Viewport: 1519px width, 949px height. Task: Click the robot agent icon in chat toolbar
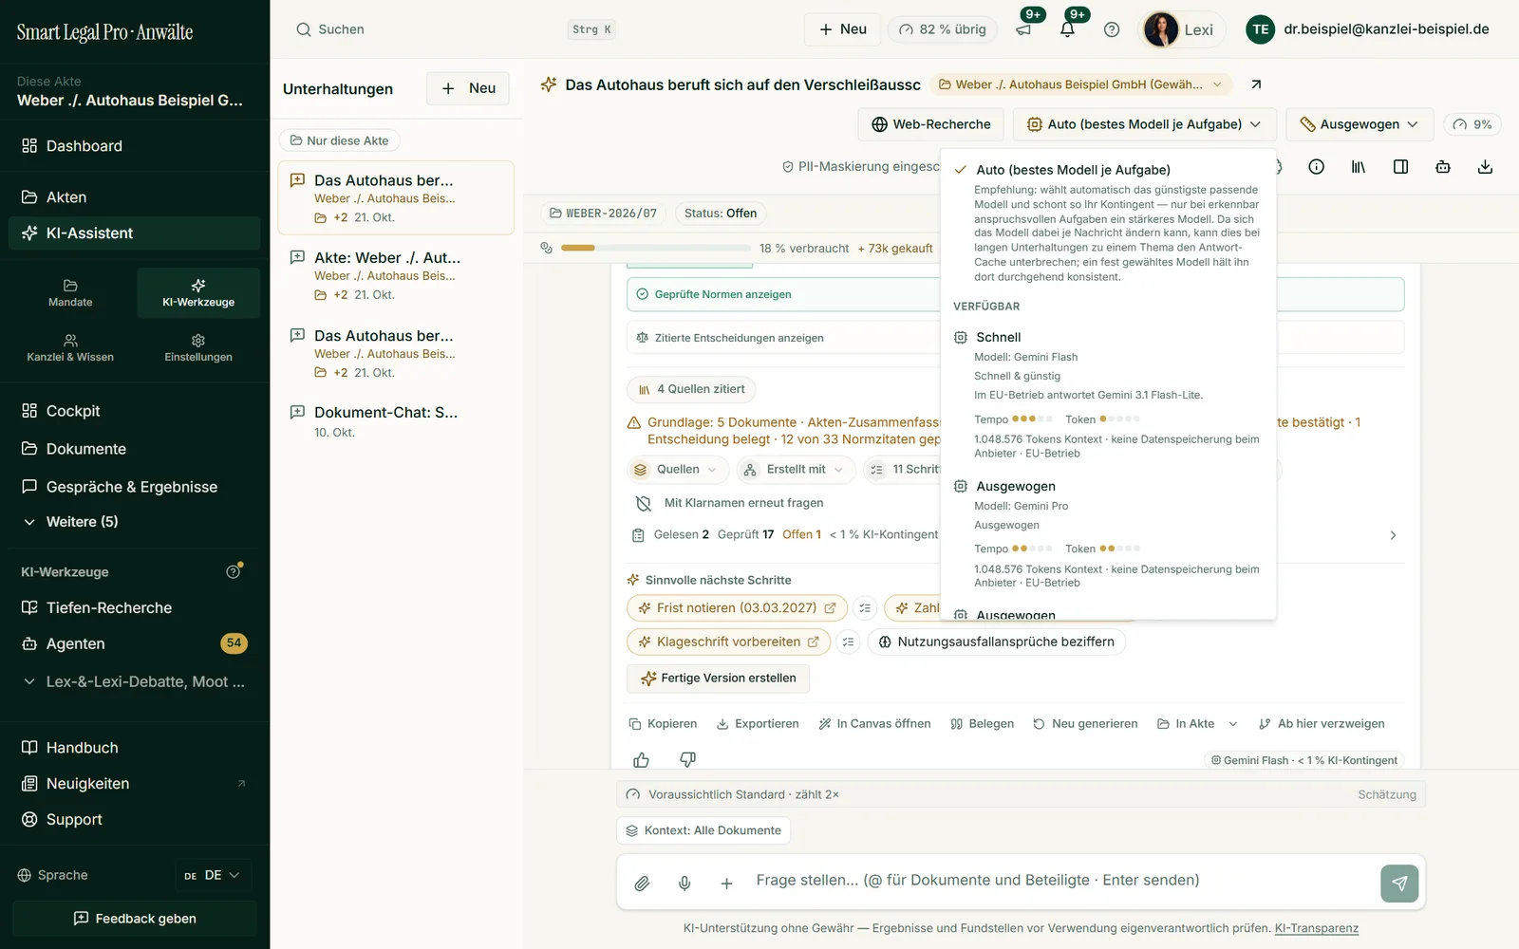(1443, 167)
